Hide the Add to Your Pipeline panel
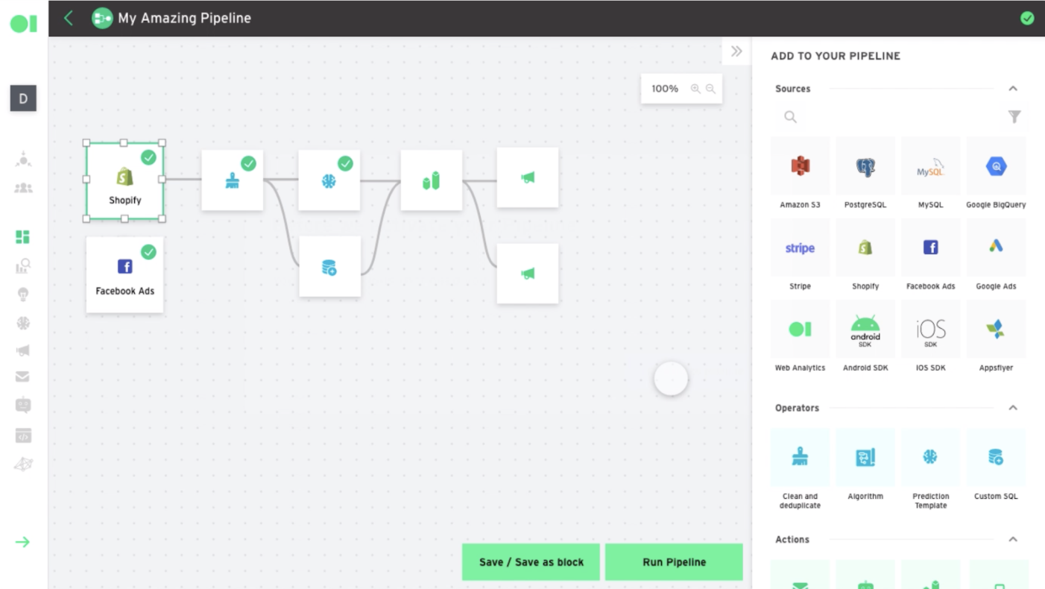The height and width of the screenshot is (589, 1045). pyautogui.click(x=736, y=51)
